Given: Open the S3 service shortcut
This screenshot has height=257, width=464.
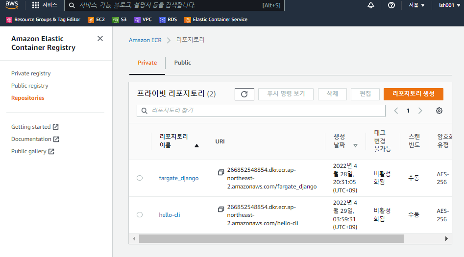Looking at the screenshot, I should tap(120, 20).
